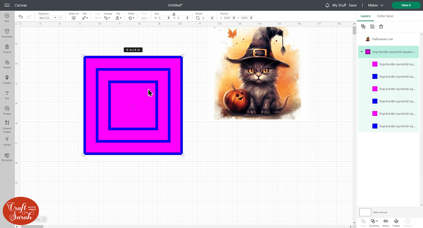Image resolution: width=423 pixels, height=228 pixels.
Task: Collapse the Svg-border-pyramid-square group
Action: click(362, 52)
